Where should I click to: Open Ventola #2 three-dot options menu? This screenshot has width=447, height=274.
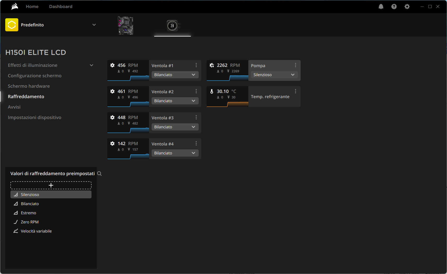tap(196, 91)
